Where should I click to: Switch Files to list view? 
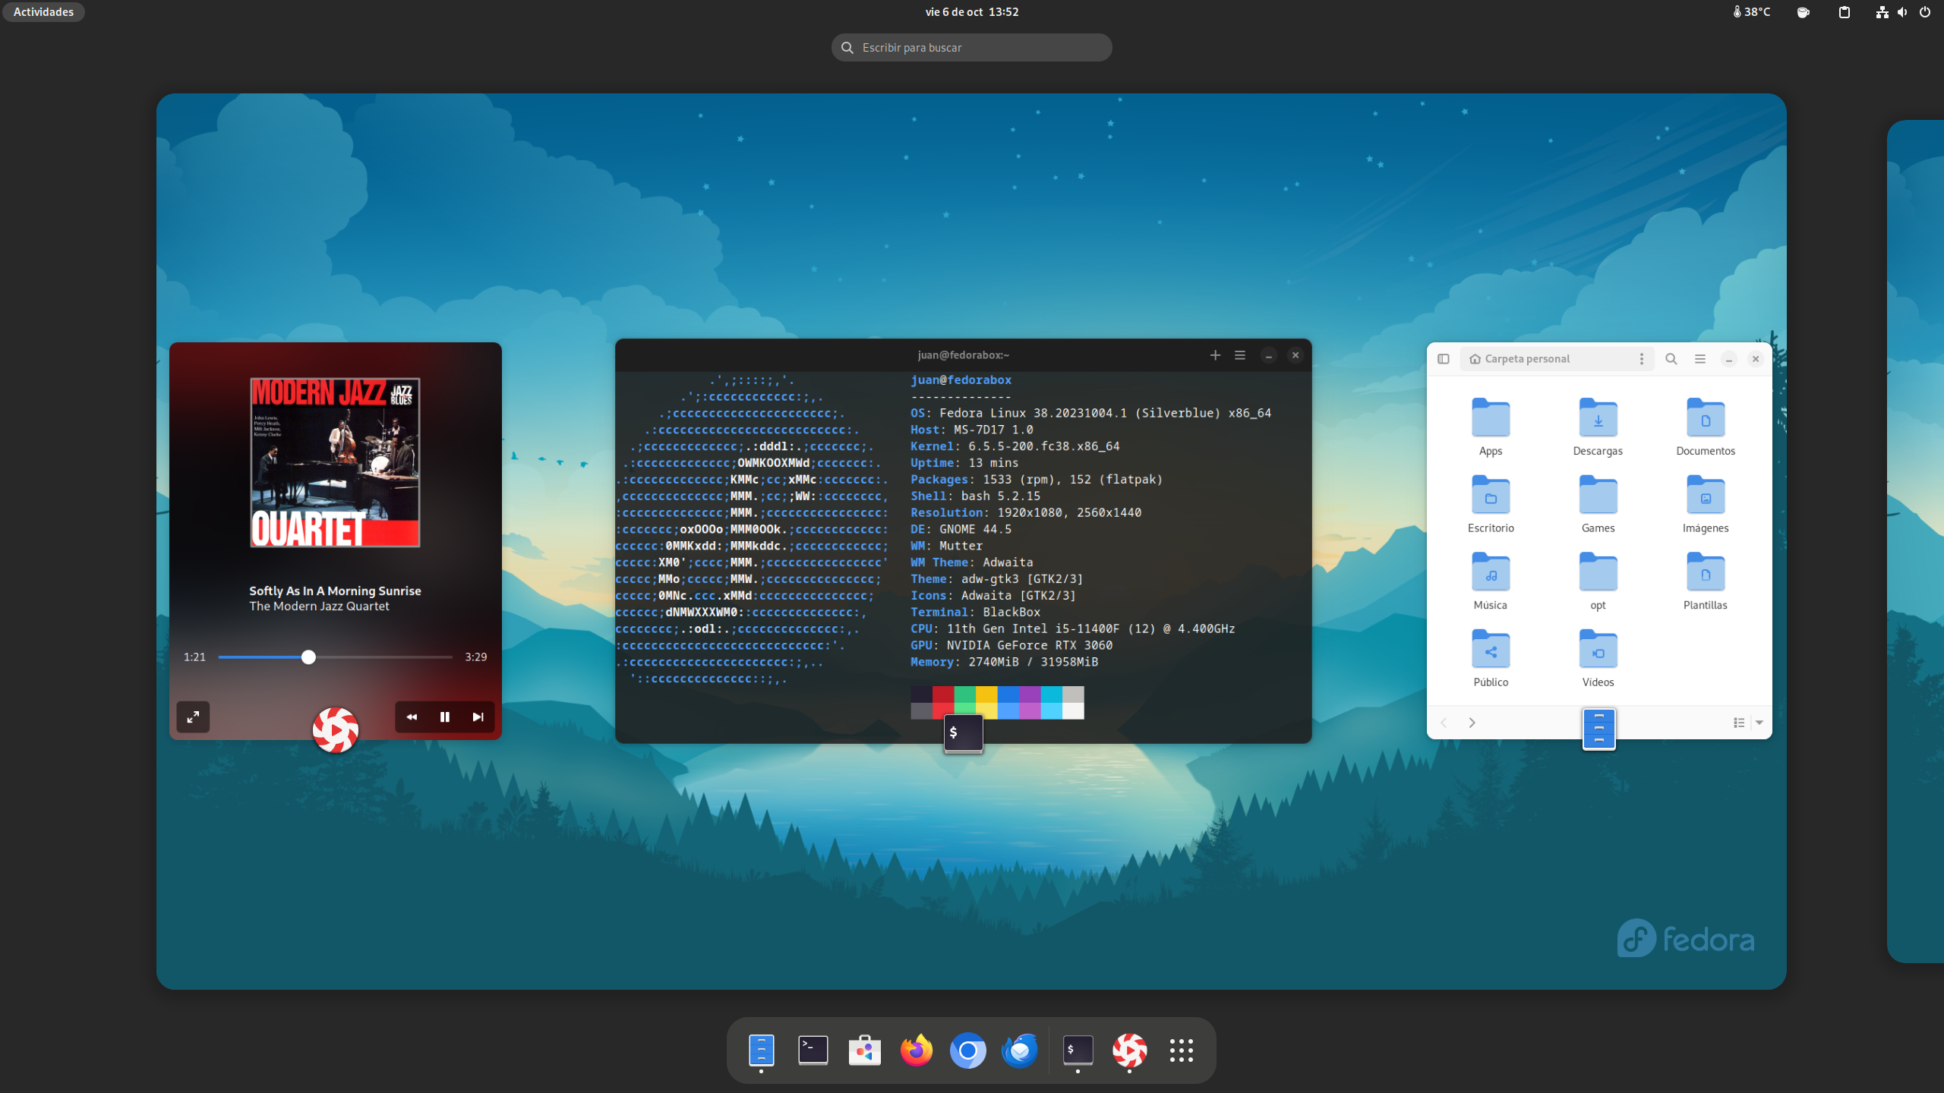[x=1739, y=723]
